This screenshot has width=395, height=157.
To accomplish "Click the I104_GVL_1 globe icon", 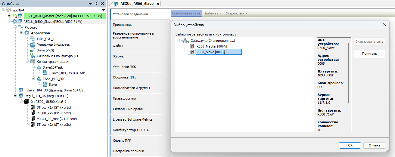I will point(33,39).
